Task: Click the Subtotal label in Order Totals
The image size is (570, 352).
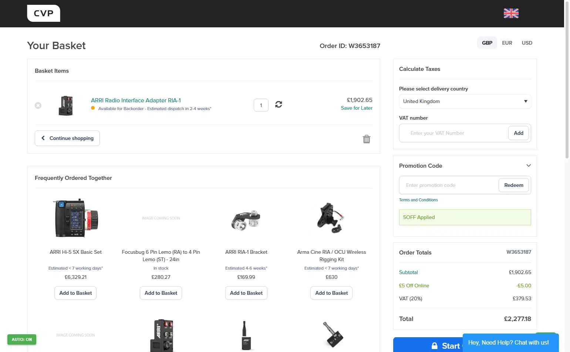Action: coord(408,272)
